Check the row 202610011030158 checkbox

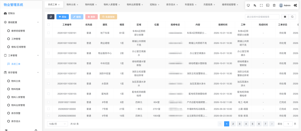click(48, 63)
